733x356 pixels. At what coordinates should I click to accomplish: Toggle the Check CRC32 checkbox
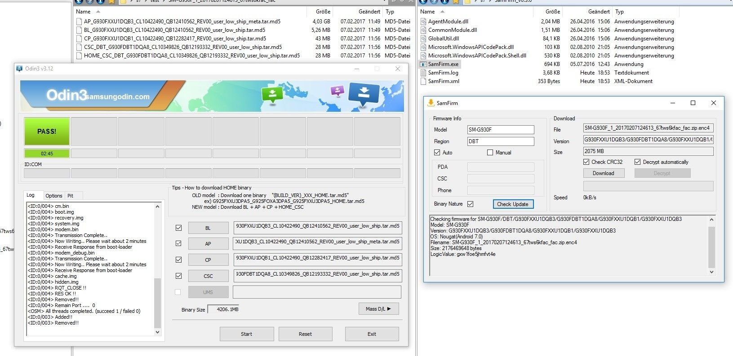pos(586,162)
